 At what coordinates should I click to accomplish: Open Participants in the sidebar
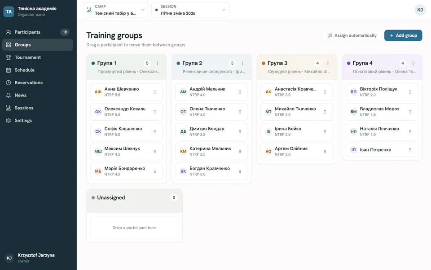point(37,32)
